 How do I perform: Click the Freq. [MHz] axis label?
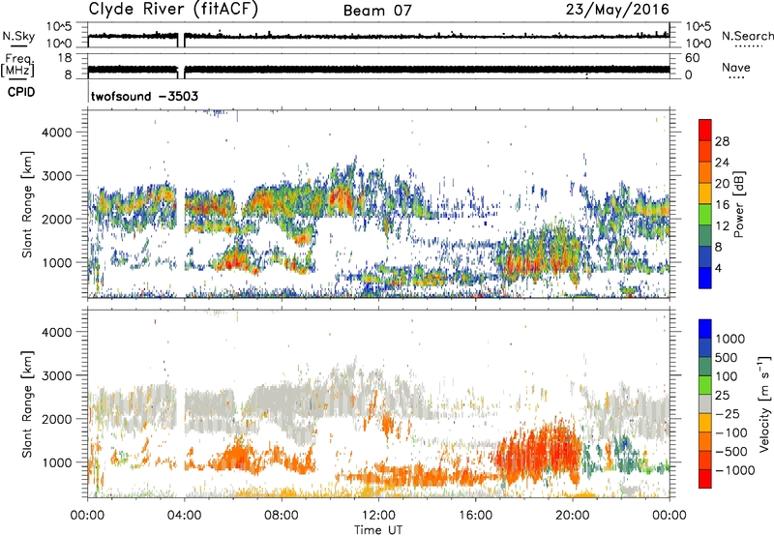(18, 66)
